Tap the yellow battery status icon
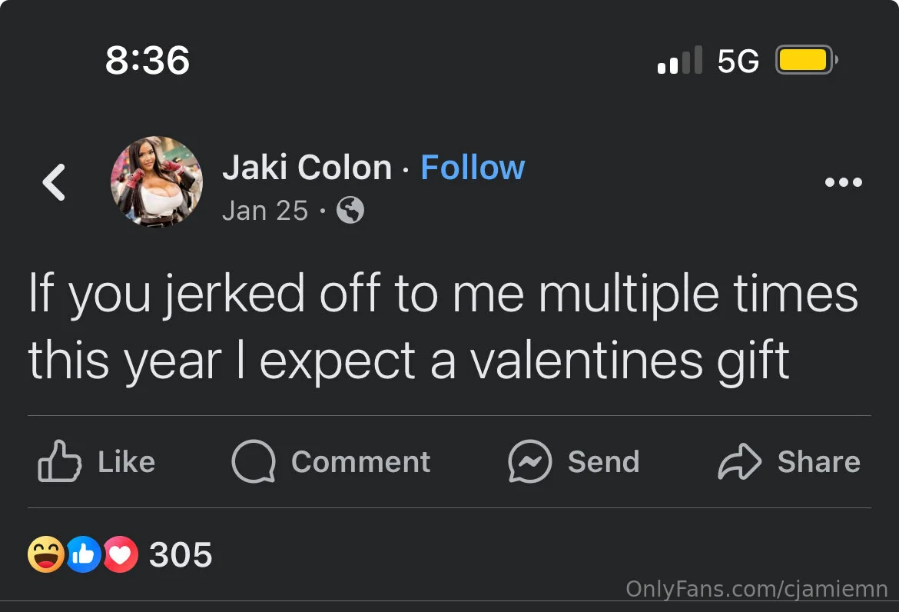The height and width of the screenshot is (612, 899). point(804,60)
